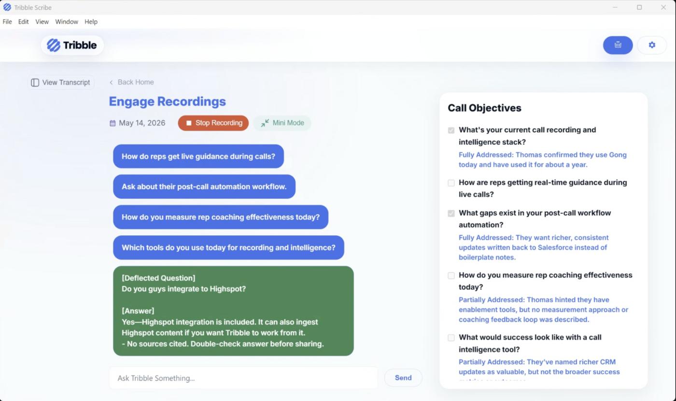The height and width of the screenshot is (401, 676).
Task: Select 'Ask about their post-call automation workflow' suggestion
Action: [204, 186]
